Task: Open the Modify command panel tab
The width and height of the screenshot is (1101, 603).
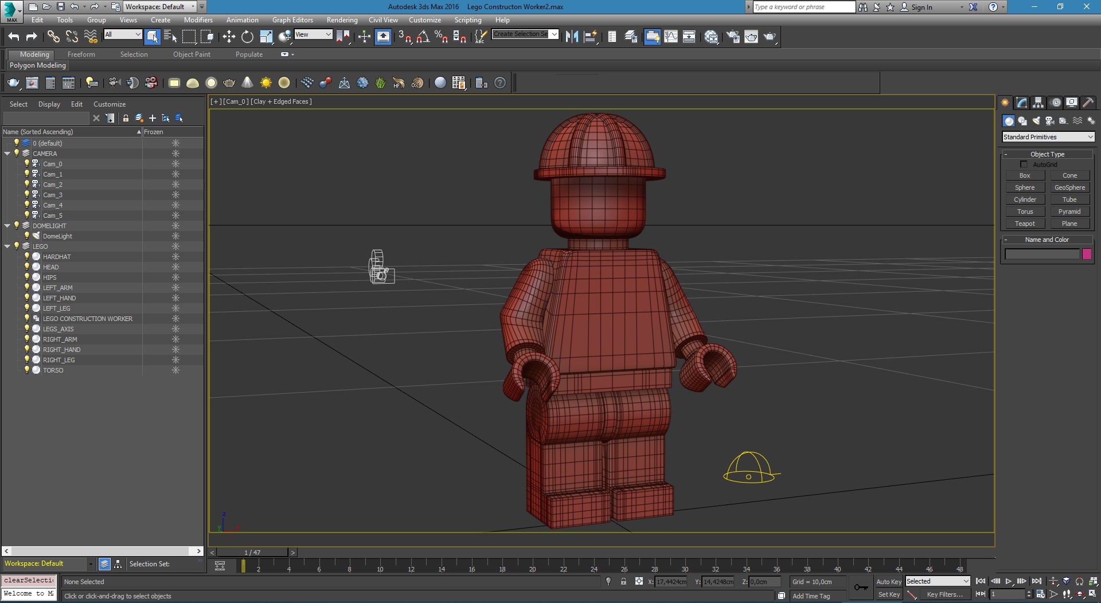Action: point(1022,103)
